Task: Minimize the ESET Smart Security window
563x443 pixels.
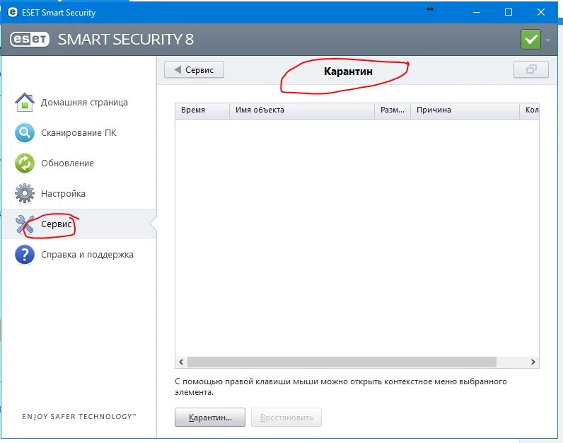Action: click(477, 12)
